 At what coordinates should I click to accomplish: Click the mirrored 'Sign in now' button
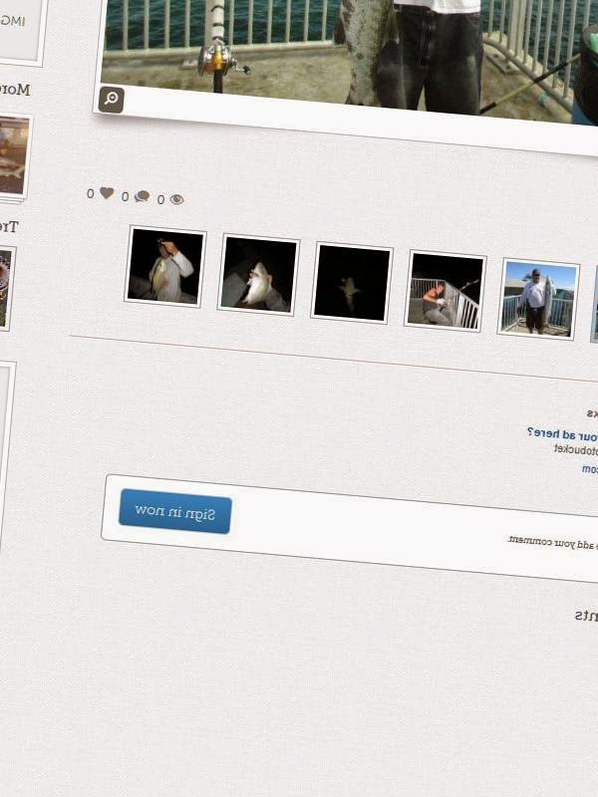click(x=175, y=512)
